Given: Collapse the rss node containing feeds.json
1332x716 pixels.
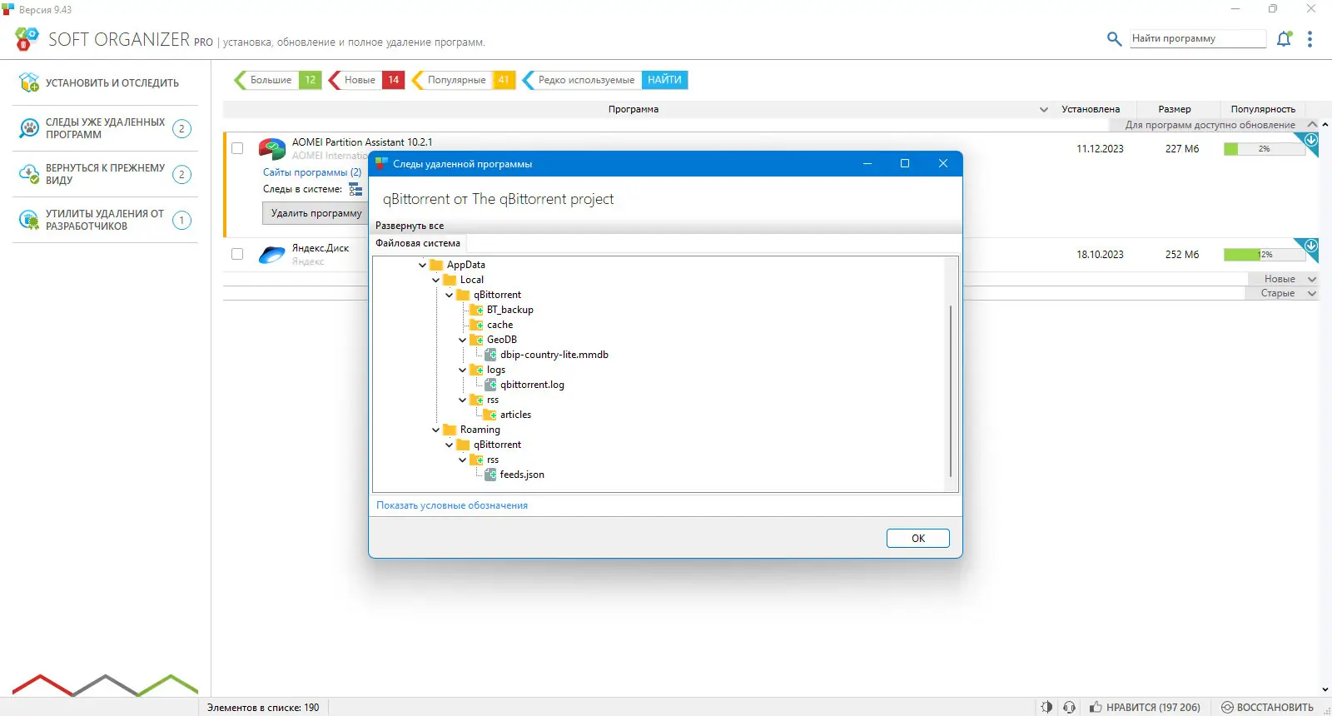Looking at the screenshot, I should [463, 460].
